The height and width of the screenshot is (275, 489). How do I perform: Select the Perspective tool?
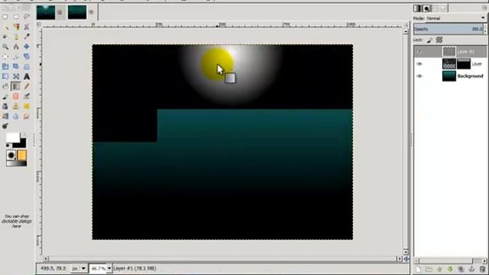pos(27,66)
